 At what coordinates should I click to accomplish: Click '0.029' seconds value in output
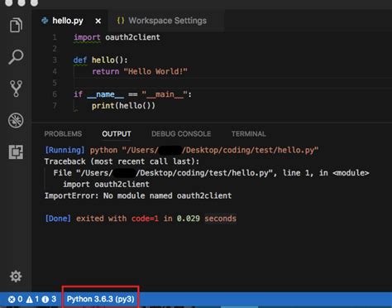(x=188, y=219)
